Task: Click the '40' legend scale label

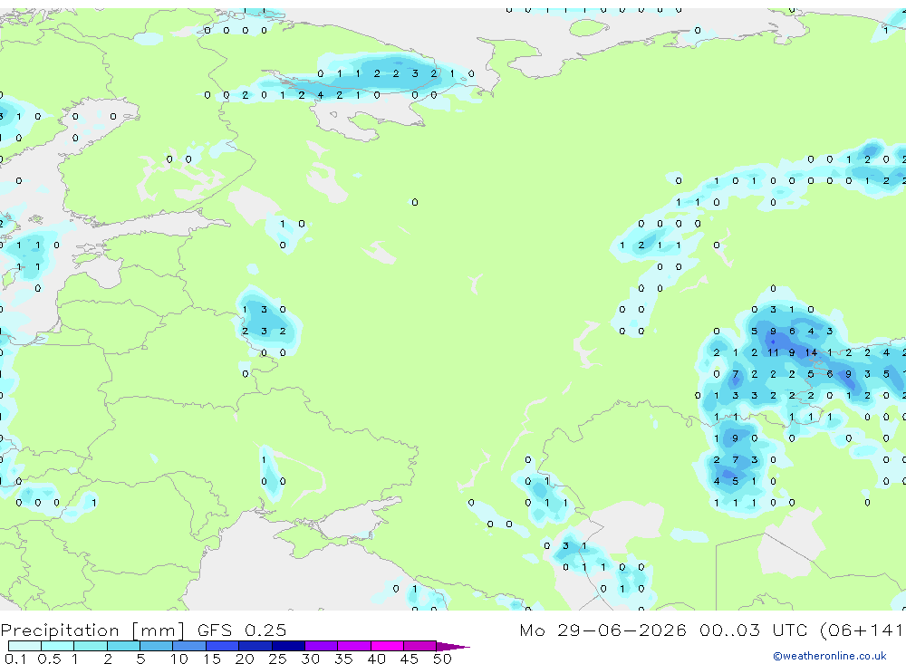Action: (377, 659)
